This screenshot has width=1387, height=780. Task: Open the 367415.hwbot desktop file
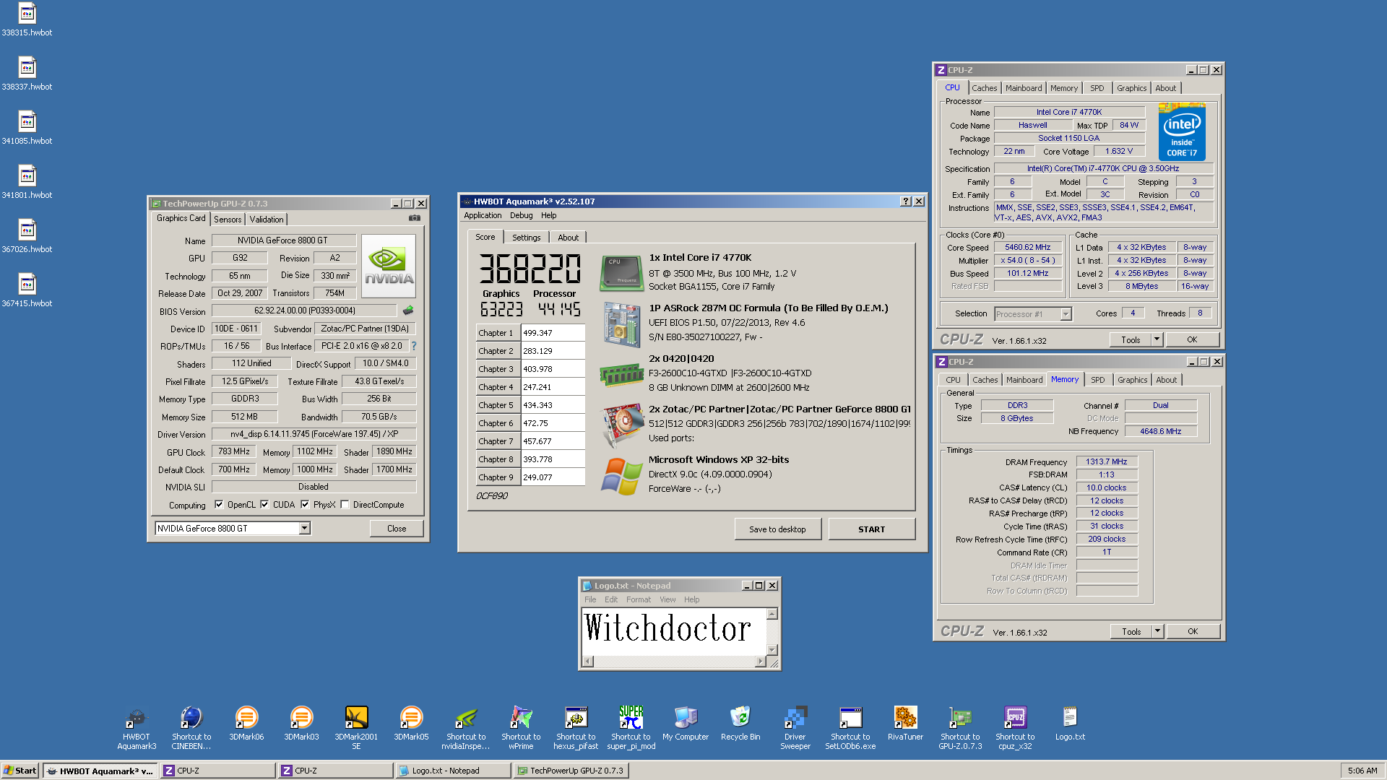[x=27, y=290]
